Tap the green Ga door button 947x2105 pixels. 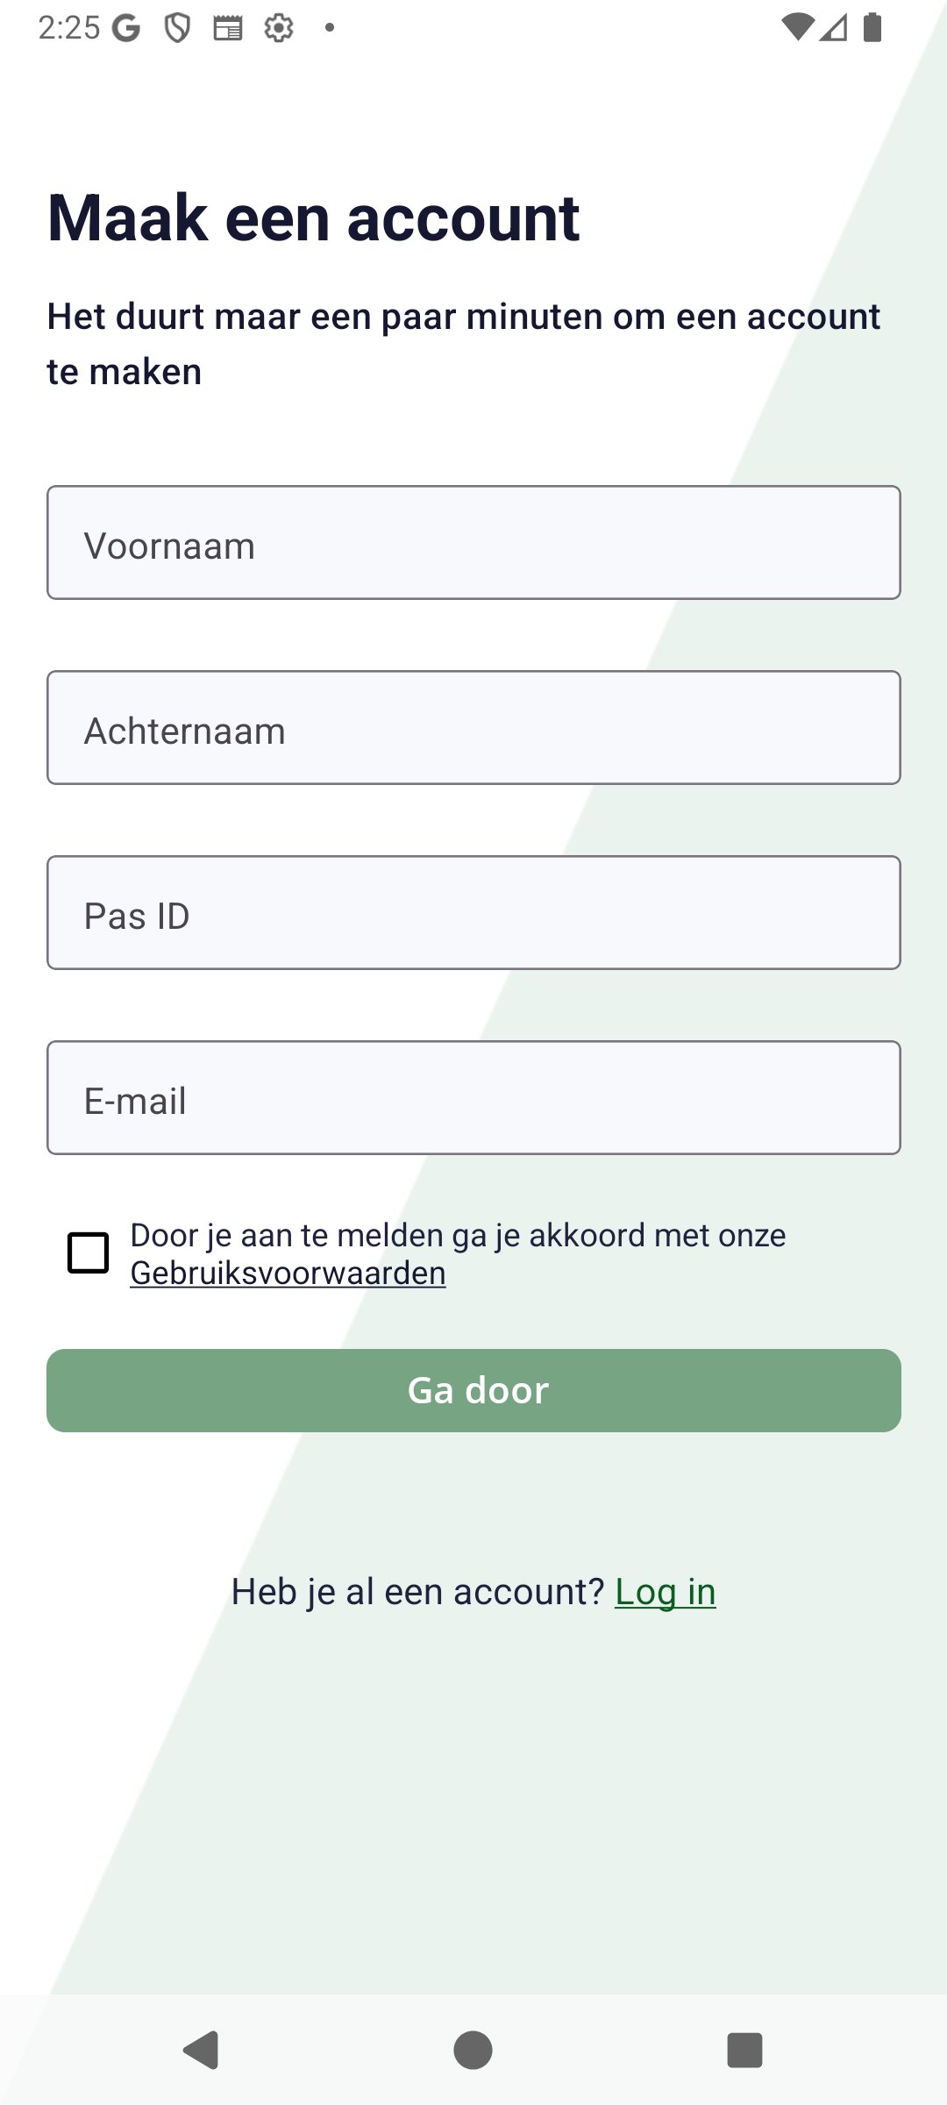click(473, 1390)
